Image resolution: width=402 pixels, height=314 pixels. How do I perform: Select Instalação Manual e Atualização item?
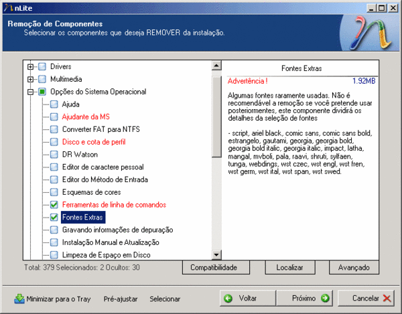pyautogui.click(x=111, y=242)
